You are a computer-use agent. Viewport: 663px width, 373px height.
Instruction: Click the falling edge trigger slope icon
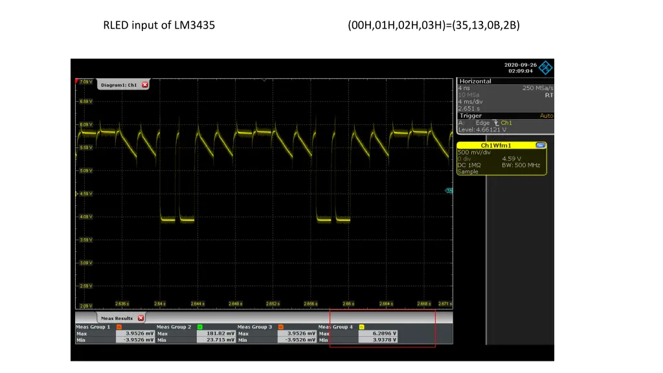495,123
